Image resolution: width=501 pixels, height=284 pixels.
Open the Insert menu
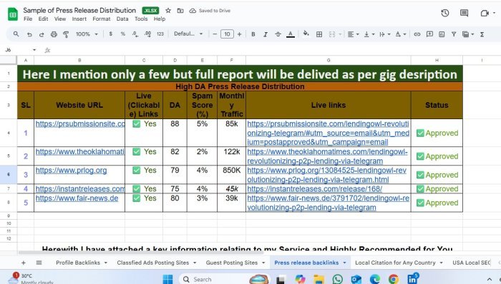(79, 19)
